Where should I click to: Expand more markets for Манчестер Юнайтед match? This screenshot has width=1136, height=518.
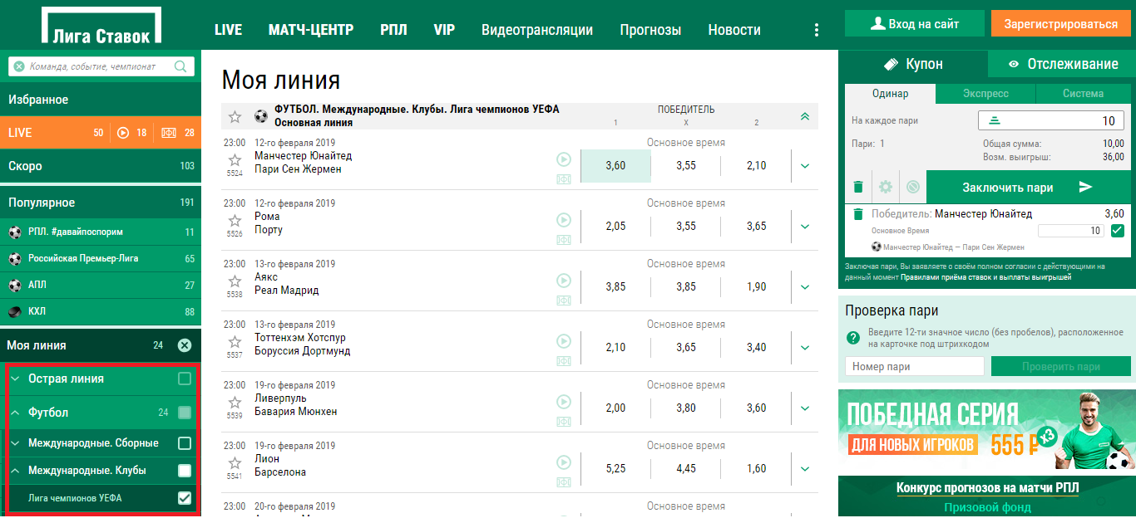tap(804, 166)
